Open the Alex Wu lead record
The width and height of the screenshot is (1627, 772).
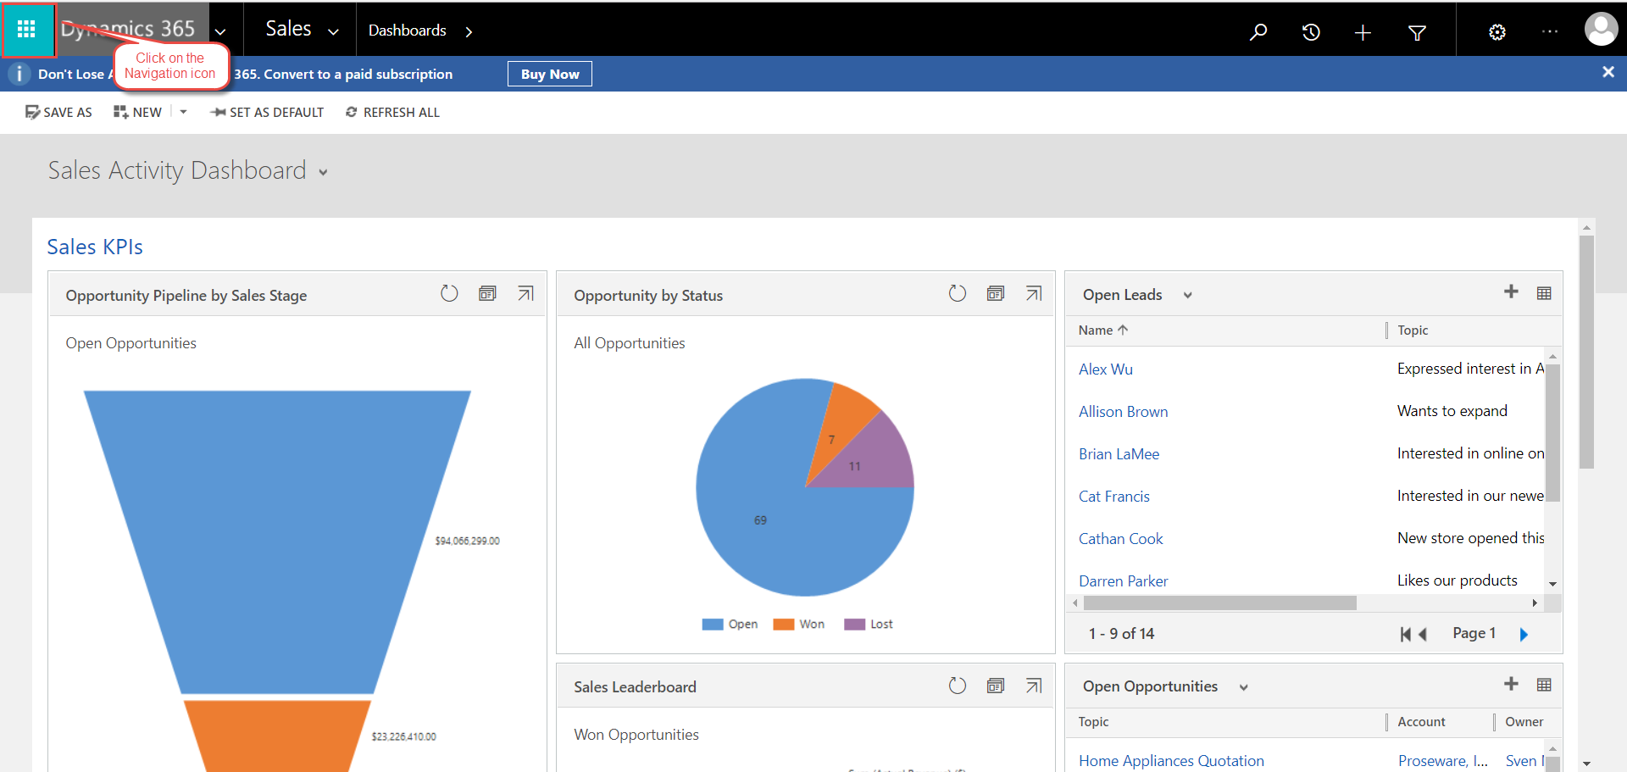click(1105, 369)
